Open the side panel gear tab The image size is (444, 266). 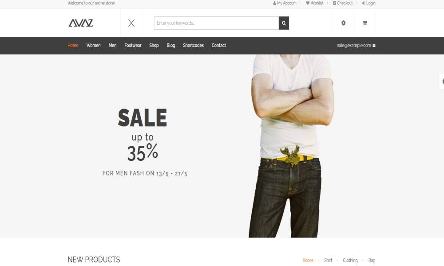coord(442,82)
